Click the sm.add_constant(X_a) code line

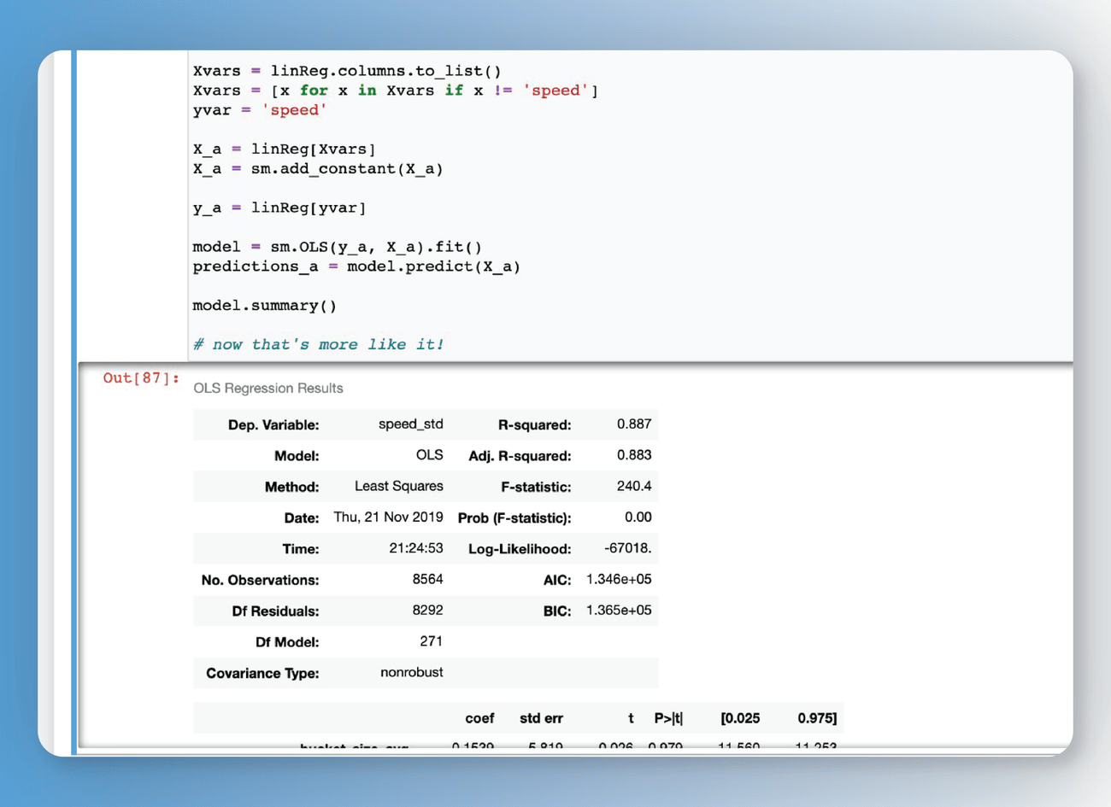(318, 169)
